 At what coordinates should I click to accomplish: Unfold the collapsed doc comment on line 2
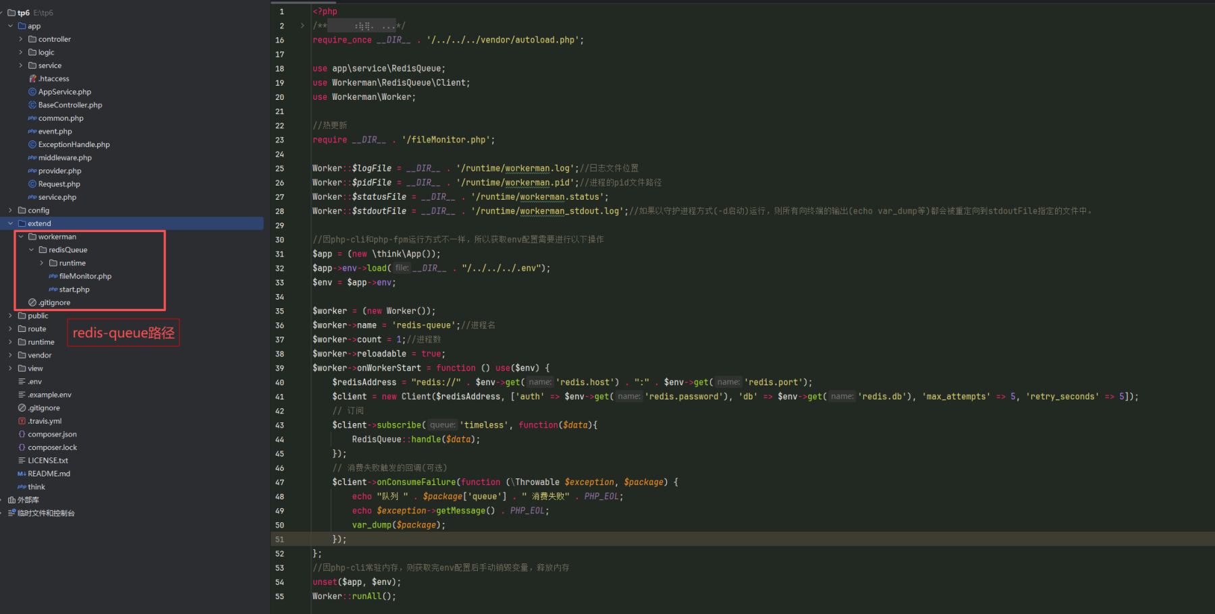pyautogui.click(x=302, y=26)
